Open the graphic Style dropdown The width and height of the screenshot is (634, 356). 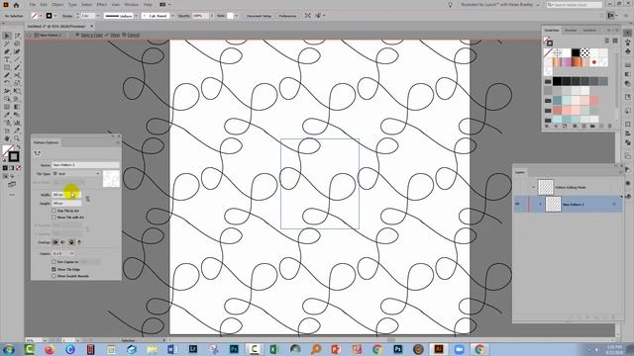click(x=236, y=16)
